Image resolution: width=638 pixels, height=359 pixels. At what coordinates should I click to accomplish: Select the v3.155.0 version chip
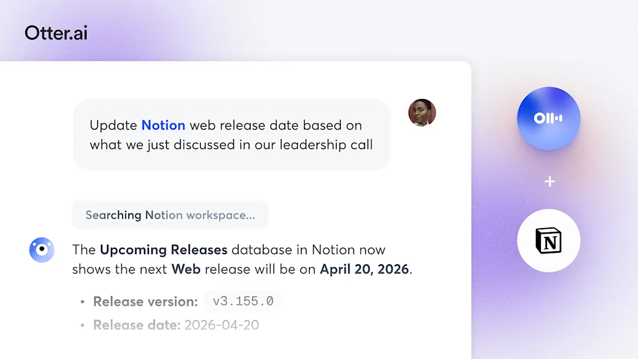pyautogui.click(x=243, y=302)
